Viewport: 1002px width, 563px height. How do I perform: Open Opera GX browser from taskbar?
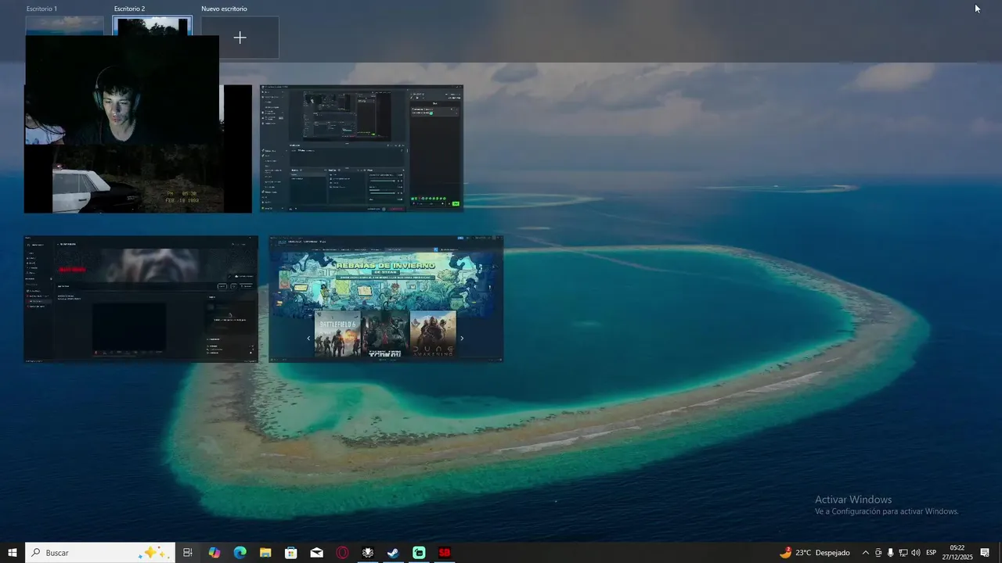pyautogui.click(x=342, y=553)
